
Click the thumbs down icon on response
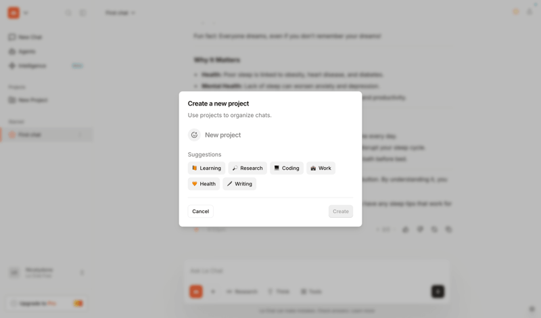pyautogui.click(x=420, y=229)
